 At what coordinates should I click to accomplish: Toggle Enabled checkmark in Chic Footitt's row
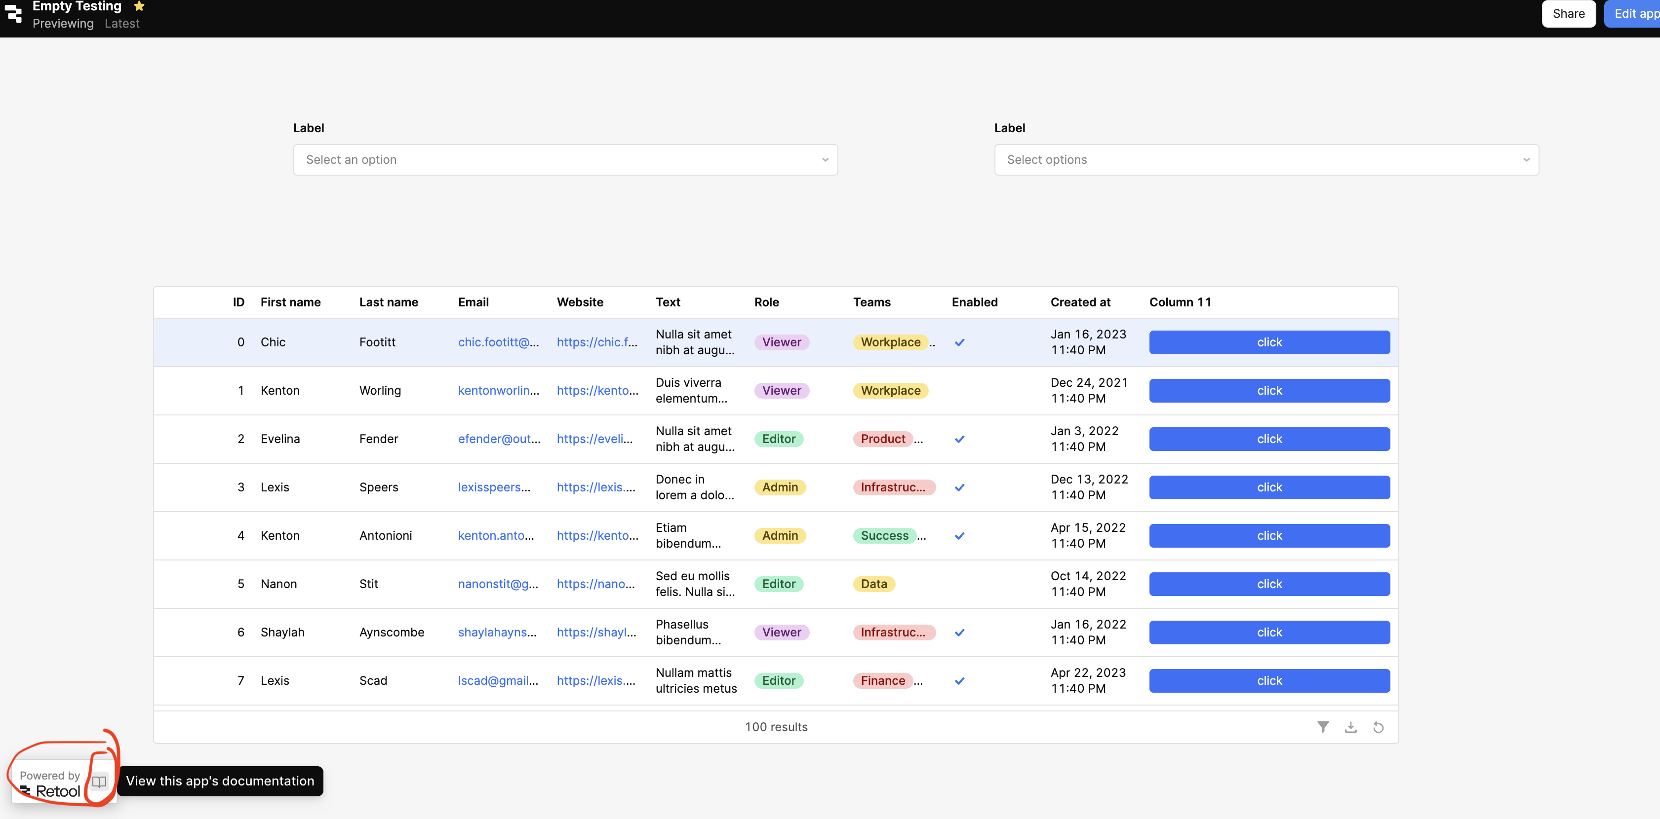click(959, 342)
